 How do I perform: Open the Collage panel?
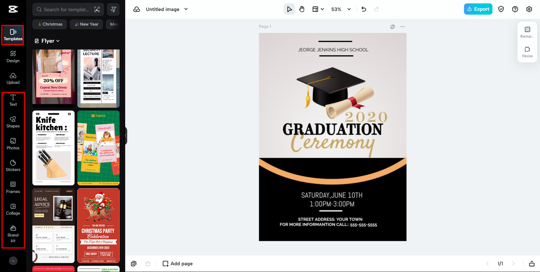(13, 209)
